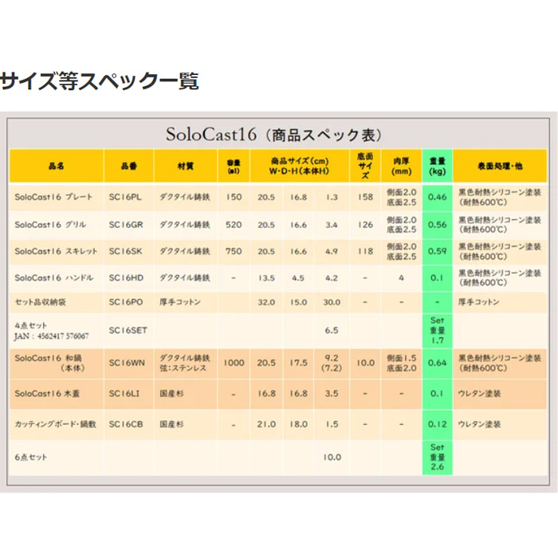
Task: Select the 表面処理・他 column header
Action: [500, 166]
